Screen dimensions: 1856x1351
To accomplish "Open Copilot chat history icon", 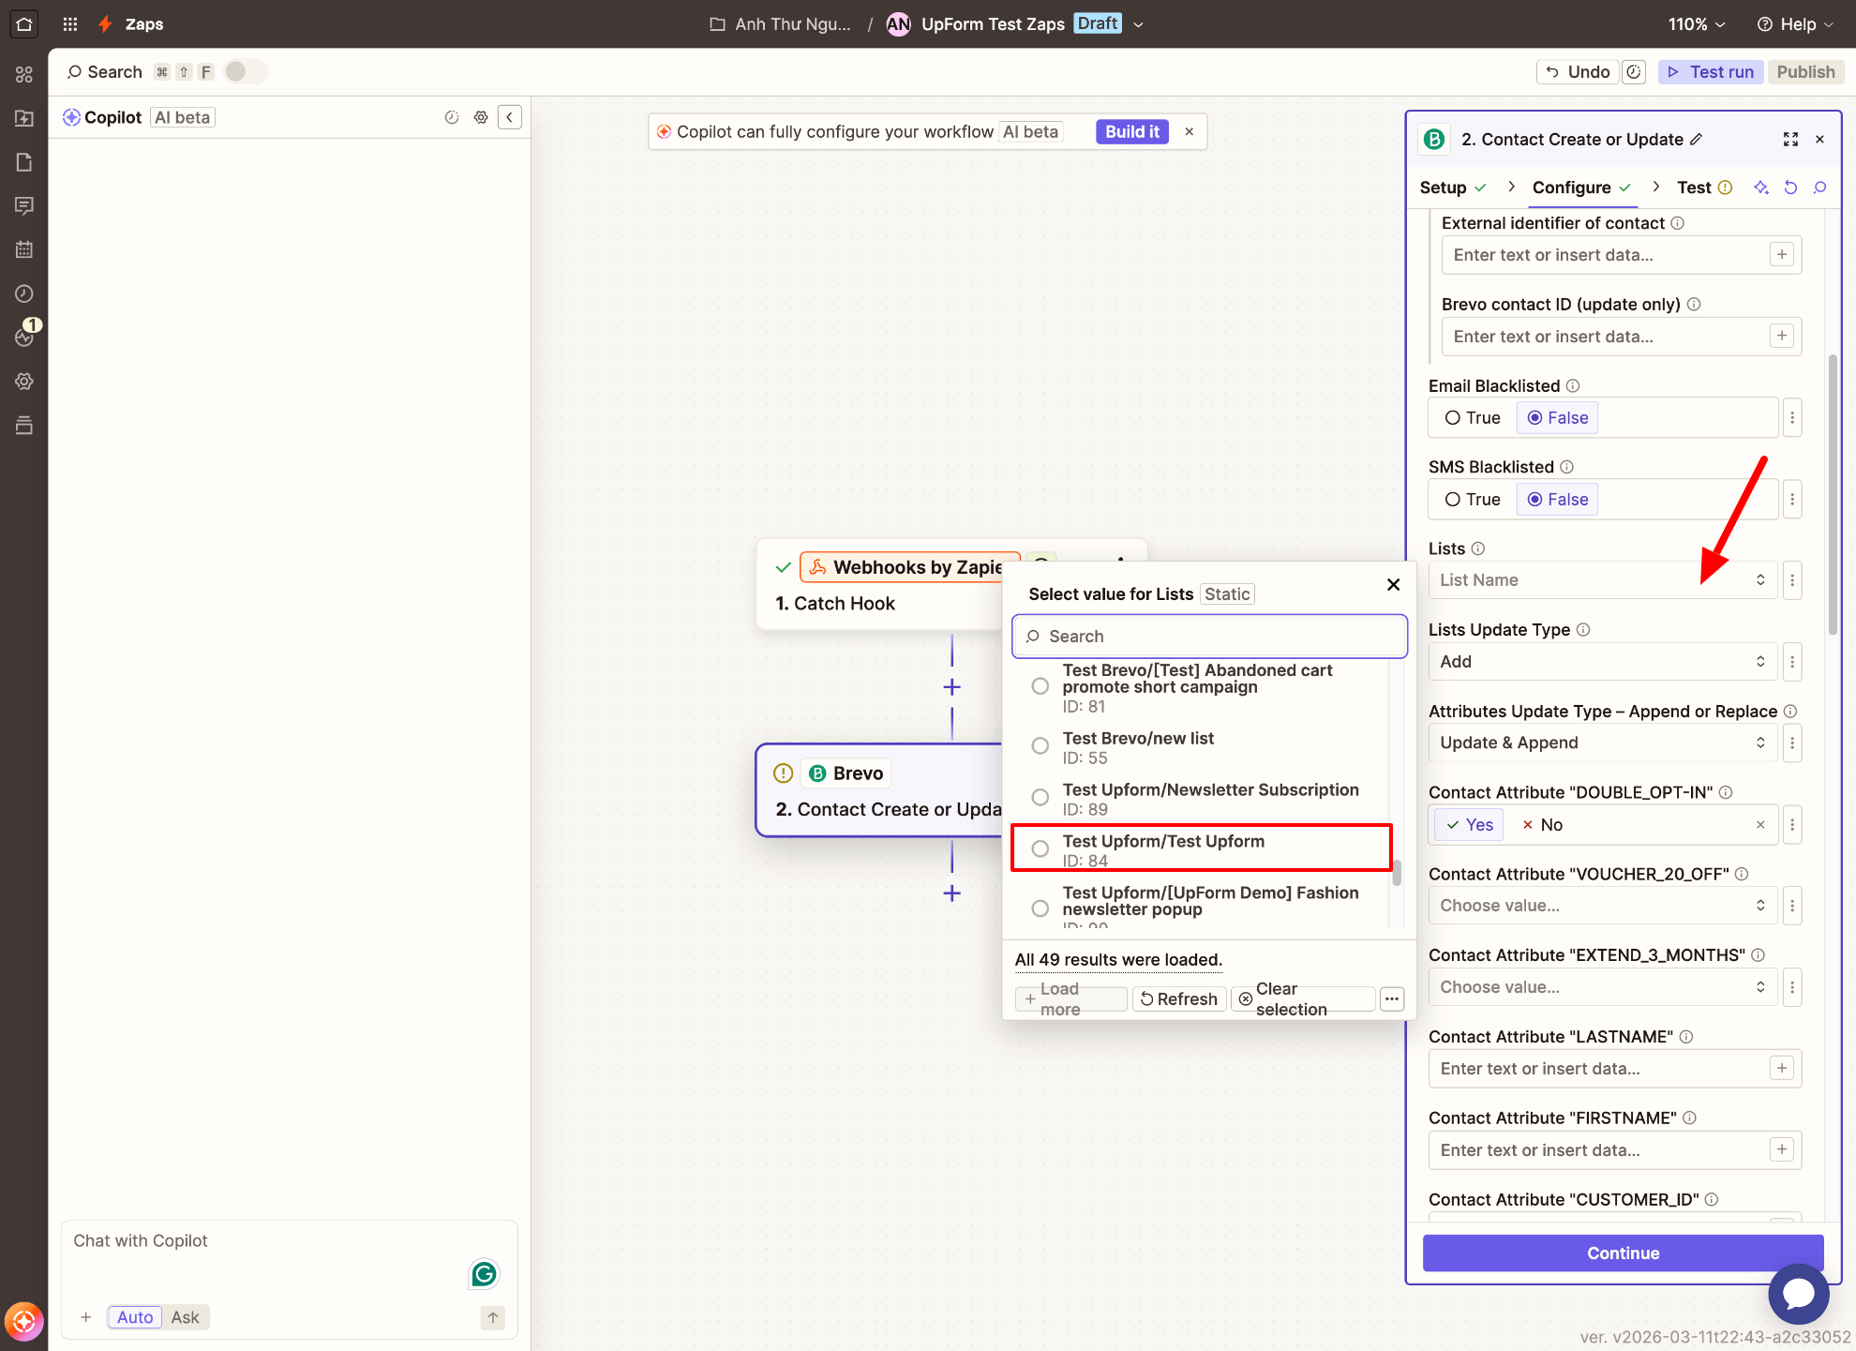I will click(452, 117).
